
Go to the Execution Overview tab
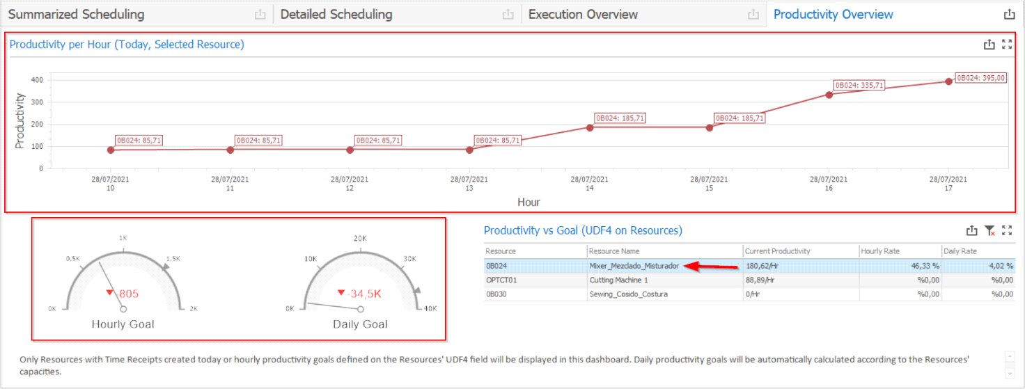(583, 15)
